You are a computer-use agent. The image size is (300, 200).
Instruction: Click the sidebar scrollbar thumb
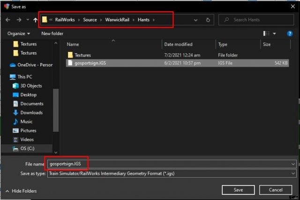tap(56, 110)
